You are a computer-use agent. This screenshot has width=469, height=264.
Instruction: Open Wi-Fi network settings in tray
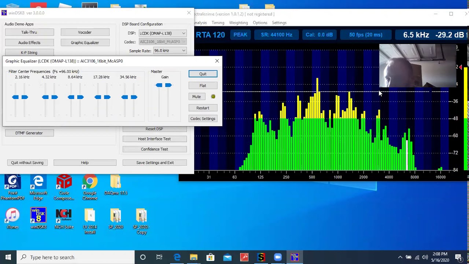point(417,257)
